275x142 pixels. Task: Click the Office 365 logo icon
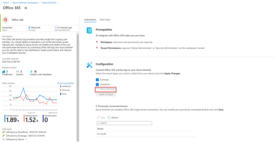pos(6,20)
